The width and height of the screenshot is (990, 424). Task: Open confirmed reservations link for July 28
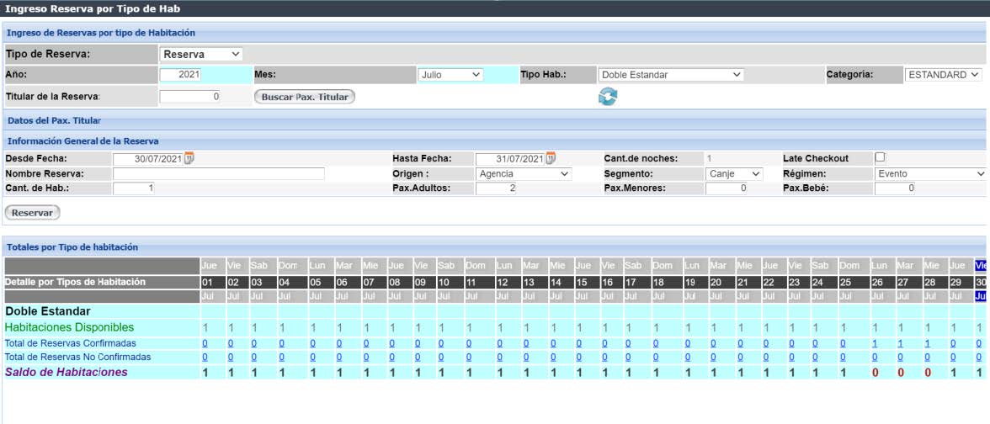point(928,343)
